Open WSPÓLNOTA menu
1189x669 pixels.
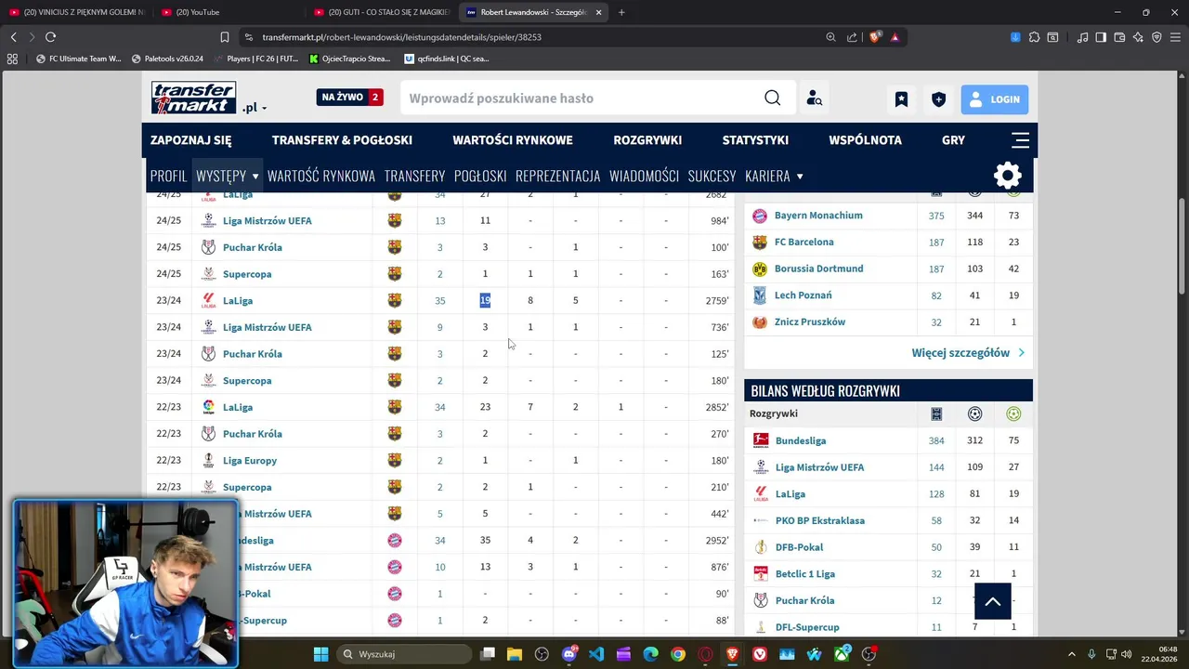(865, 140)
